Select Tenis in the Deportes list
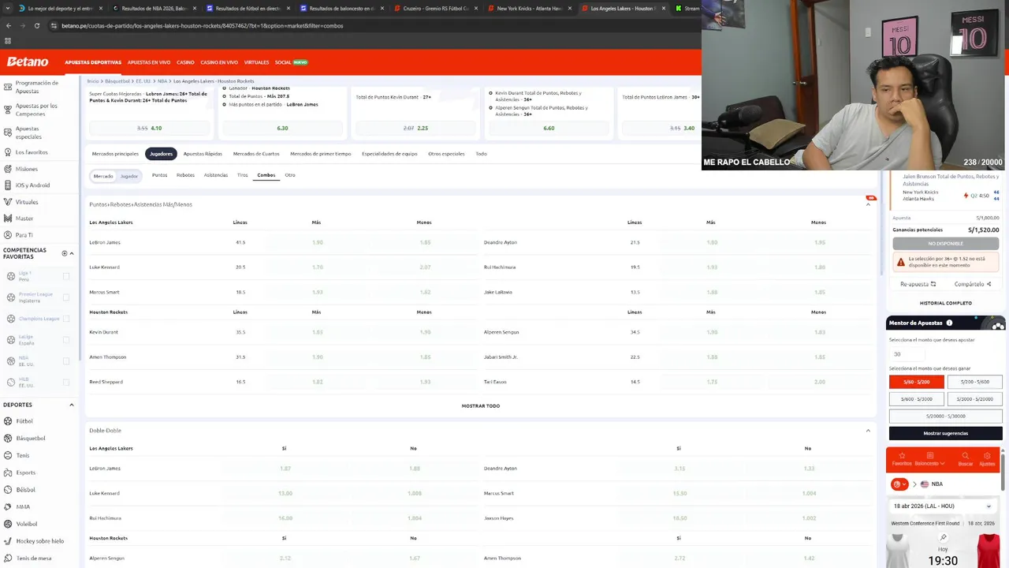1009x568 pixels. click(23, 455)
